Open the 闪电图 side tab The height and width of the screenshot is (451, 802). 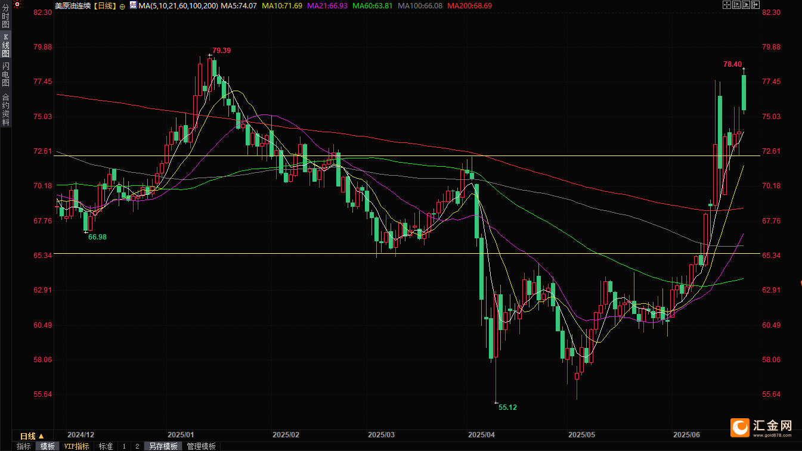[x=6, y=74]
